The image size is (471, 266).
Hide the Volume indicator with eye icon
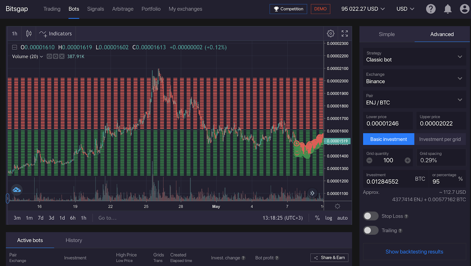(49, 56)
